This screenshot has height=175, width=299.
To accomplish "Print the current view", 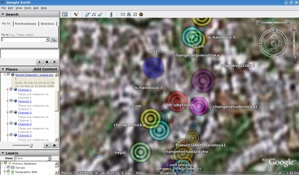I will point(129,15).
